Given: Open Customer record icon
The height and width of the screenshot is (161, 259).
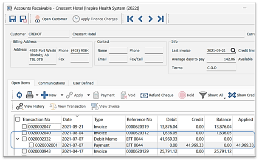Looking at the screenshot, I should point(37,19).
